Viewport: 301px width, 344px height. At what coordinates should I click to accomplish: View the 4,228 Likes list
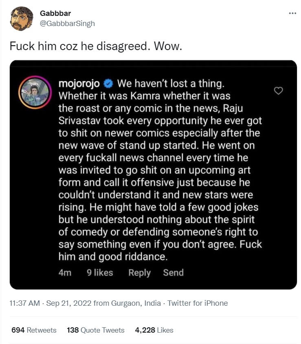(154, 330)
